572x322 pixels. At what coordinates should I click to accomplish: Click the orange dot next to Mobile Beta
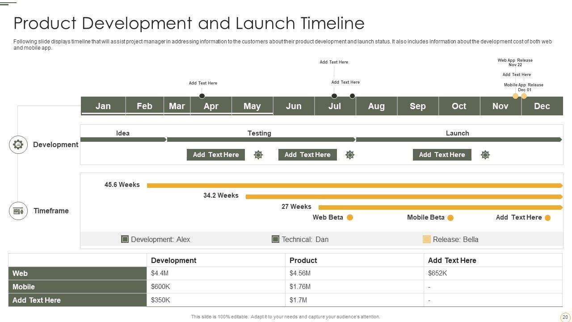tap(450, 218)
